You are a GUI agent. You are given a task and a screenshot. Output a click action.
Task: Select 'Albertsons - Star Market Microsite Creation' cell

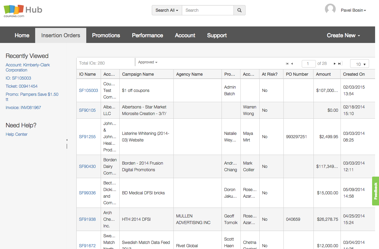pyautogui.click(x=146, y=110)
